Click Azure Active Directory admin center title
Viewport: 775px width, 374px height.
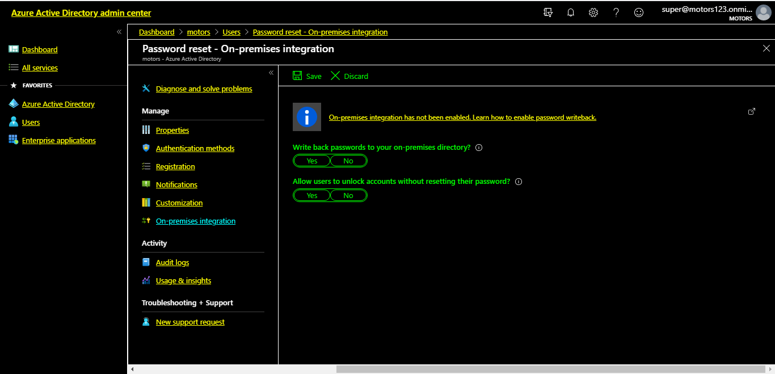pyautogui.click(x=81, y=12)
